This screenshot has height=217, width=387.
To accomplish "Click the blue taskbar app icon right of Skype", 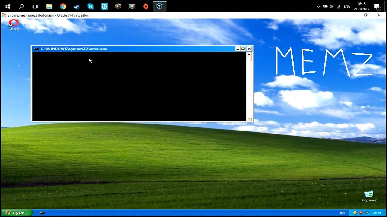I will (x=104, y=6).
